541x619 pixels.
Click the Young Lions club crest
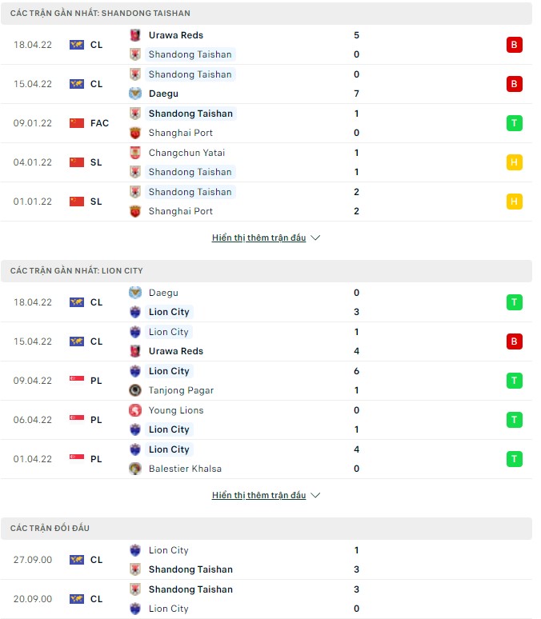pos(135,410)
